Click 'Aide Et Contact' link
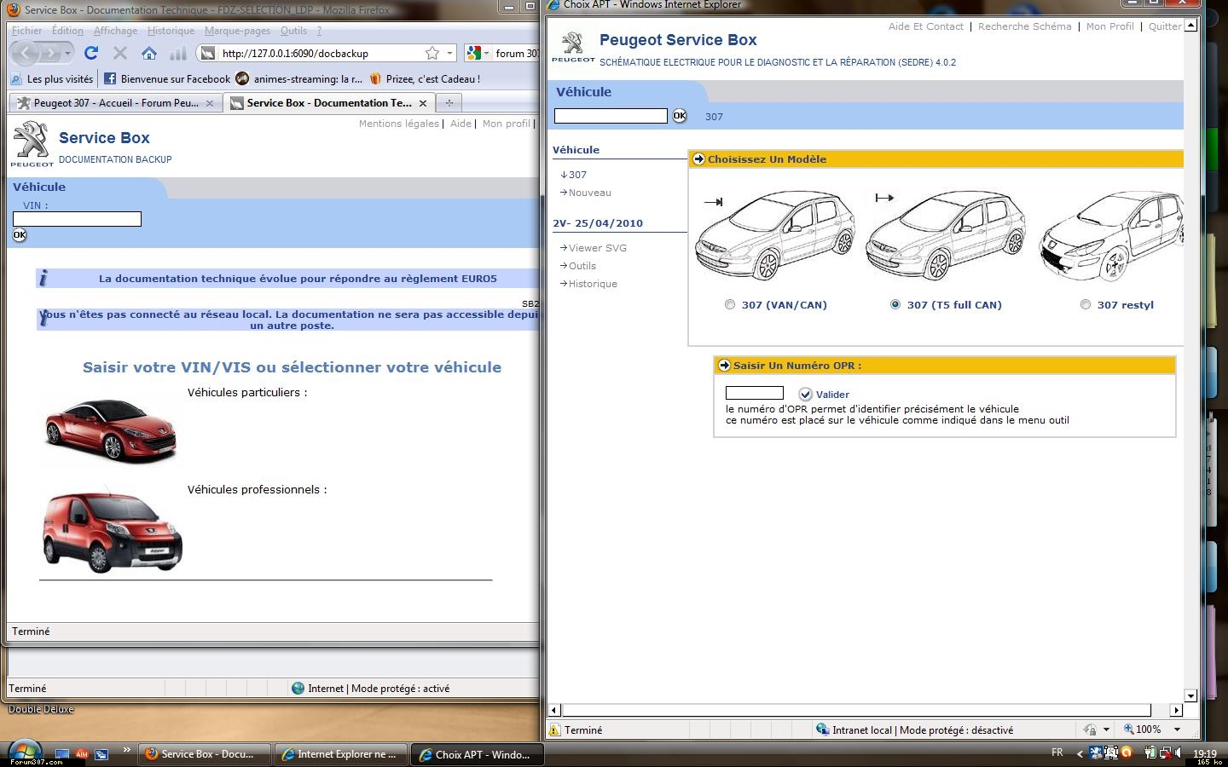This screenshot has width=1228, height=767. 926,26
